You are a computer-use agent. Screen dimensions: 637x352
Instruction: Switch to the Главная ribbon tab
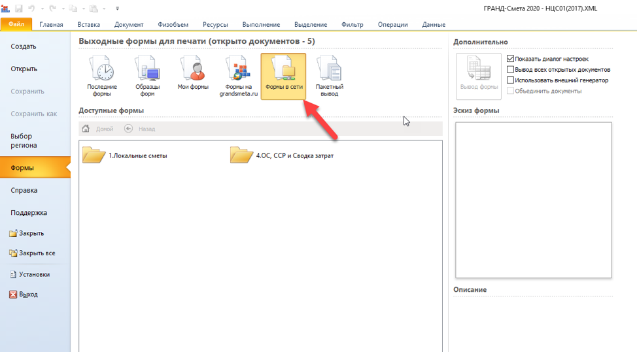[x=51, y=24]
